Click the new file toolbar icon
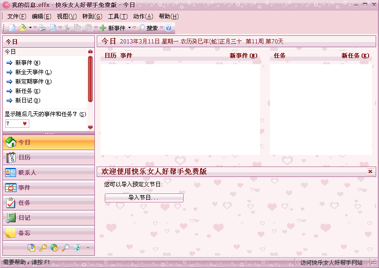379x268 pixels. pos(12,28)
